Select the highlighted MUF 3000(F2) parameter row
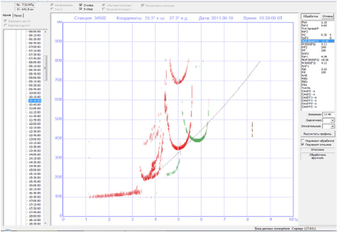Image resolution: width=337 pixels, height=232 pixels. pyautogui.click(x=317, y=41)
